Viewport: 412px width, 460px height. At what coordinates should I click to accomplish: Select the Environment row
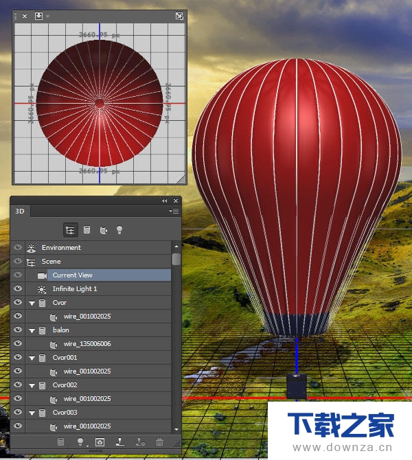pos(98,248)
